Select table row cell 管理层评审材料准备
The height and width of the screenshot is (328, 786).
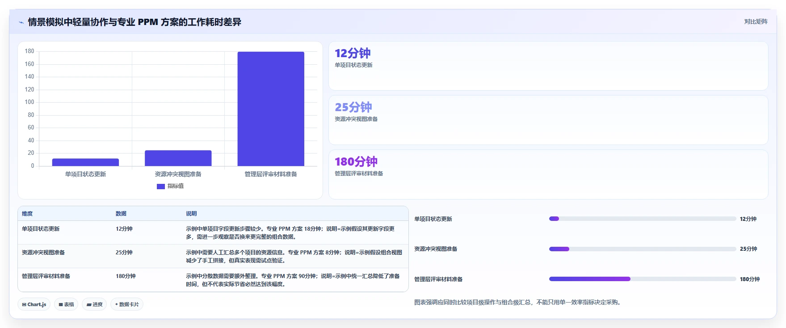click(46, 276)
